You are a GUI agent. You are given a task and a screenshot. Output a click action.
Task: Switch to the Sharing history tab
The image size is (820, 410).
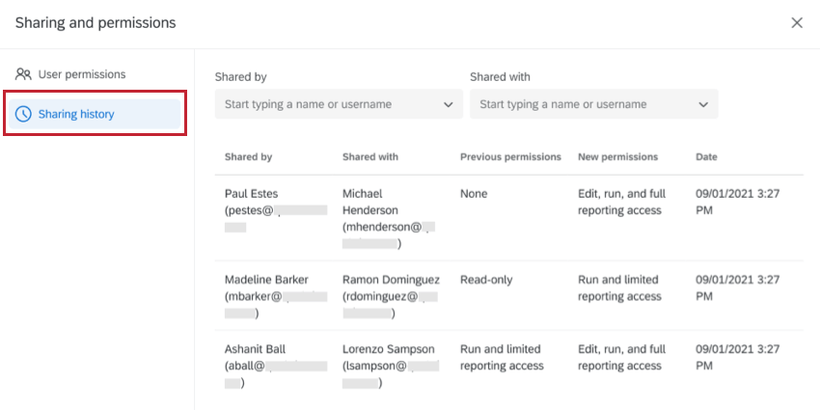(76, 114)
